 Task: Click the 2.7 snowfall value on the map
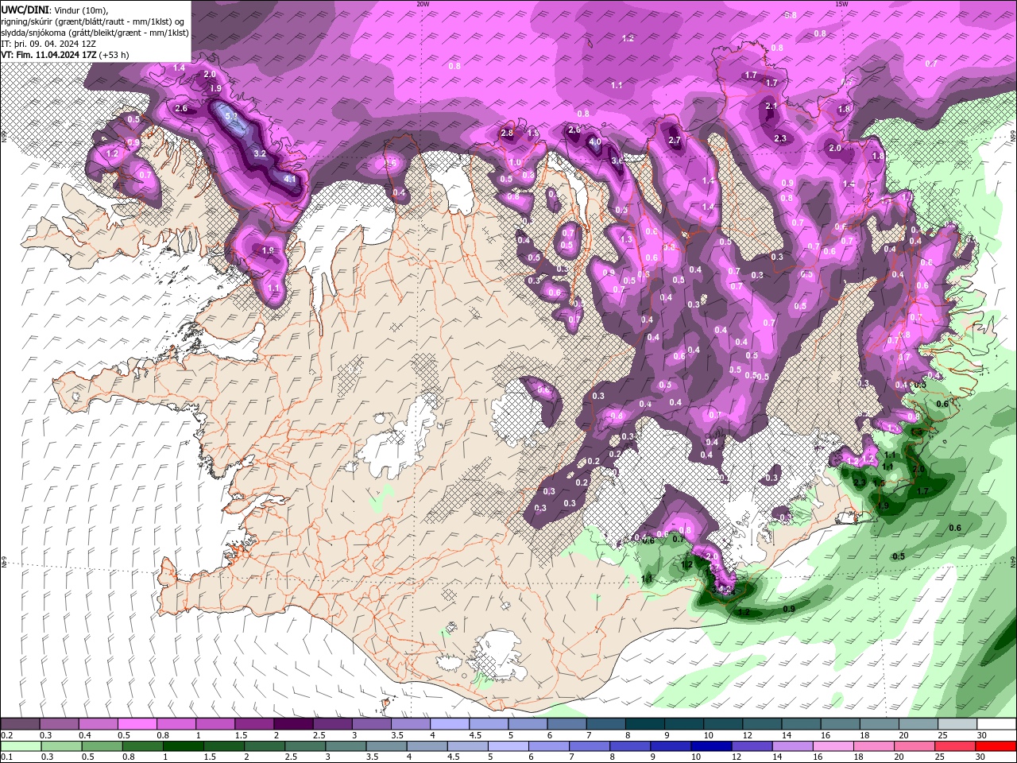click(x=675, y=140)
